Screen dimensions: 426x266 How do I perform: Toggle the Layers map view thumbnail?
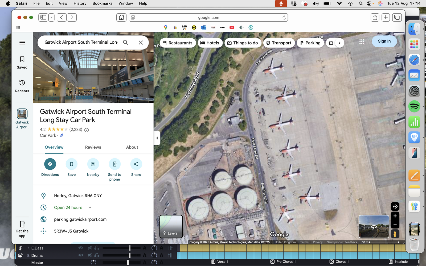pyautogui.click(x=171, y=226)
